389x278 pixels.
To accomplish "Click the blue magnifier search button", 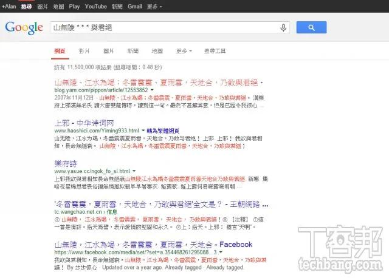I will point(311,27).
